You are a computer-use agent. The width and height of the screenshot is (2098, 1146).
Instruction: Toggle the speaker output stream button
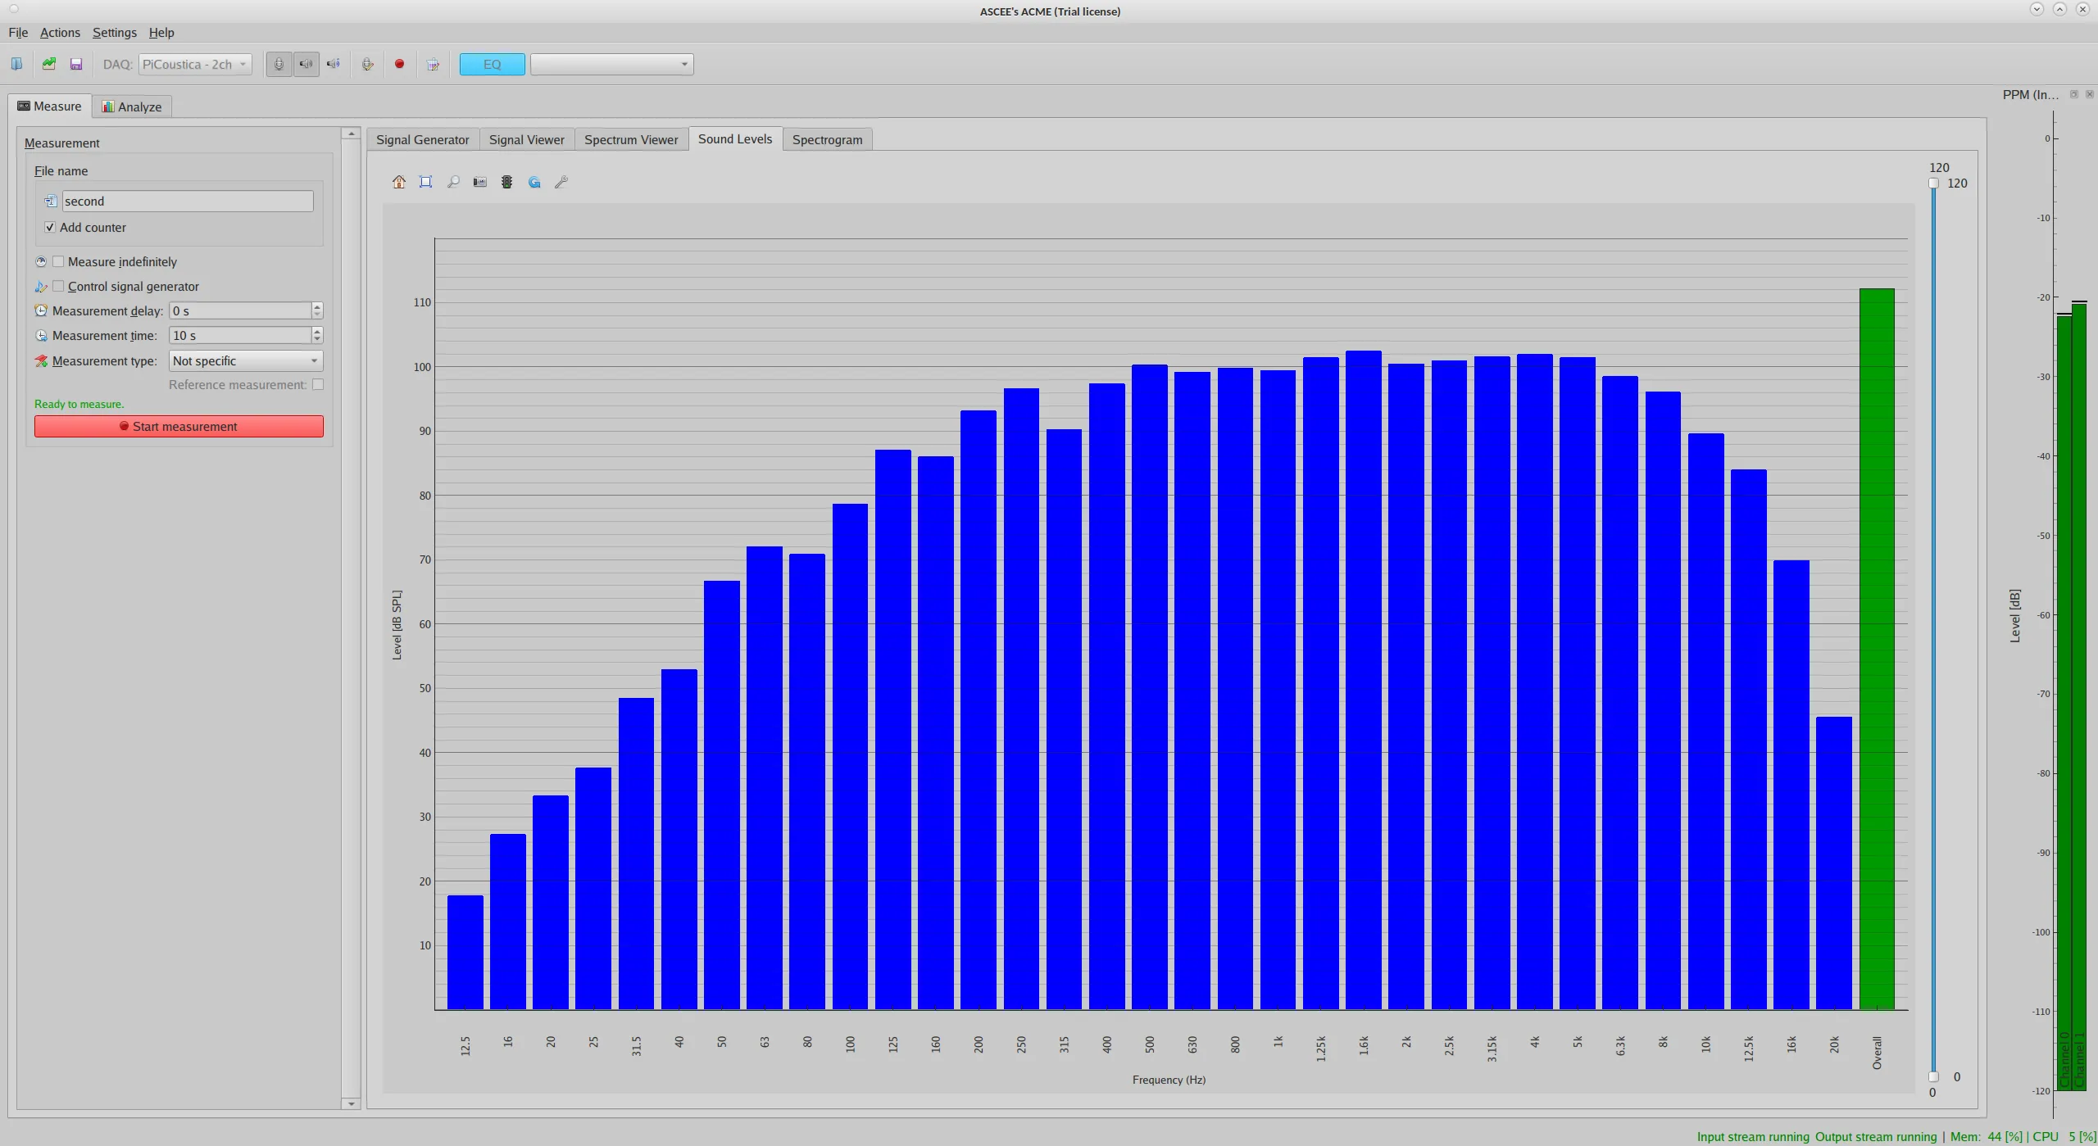[x=306, y=64]
